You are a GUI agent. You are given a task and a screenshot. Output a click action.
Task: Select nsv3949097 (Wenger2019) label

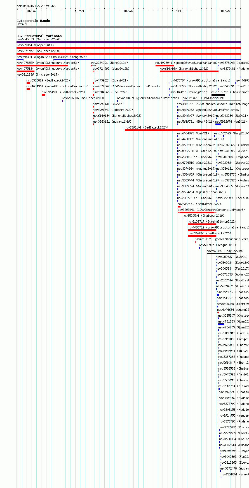(x=196, y=116)
